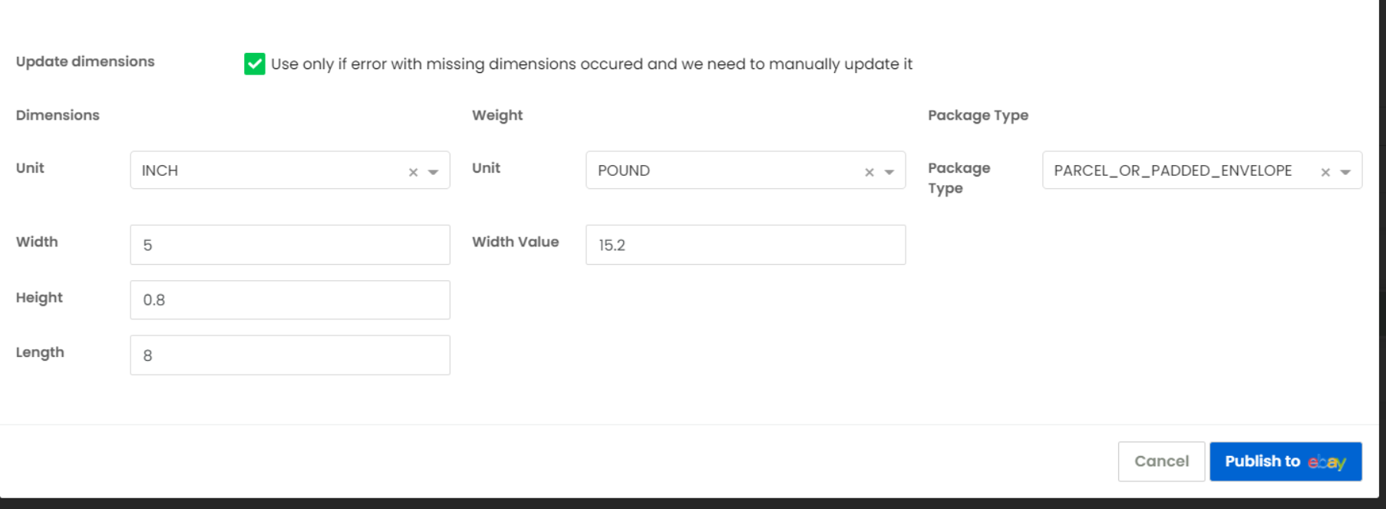The height and width of the screenshot is (509, 1386).
Task: Click the Cancel button
Action: pyautogui.click(x=1161, y=461)
